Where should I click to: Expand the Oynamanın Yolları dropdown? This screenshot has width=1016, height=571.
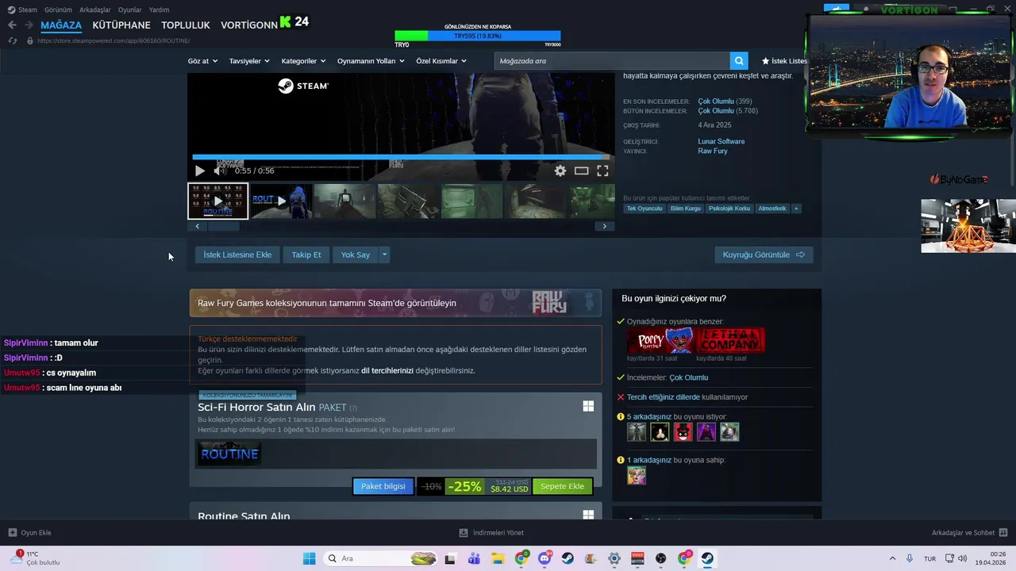pos(371,61)
